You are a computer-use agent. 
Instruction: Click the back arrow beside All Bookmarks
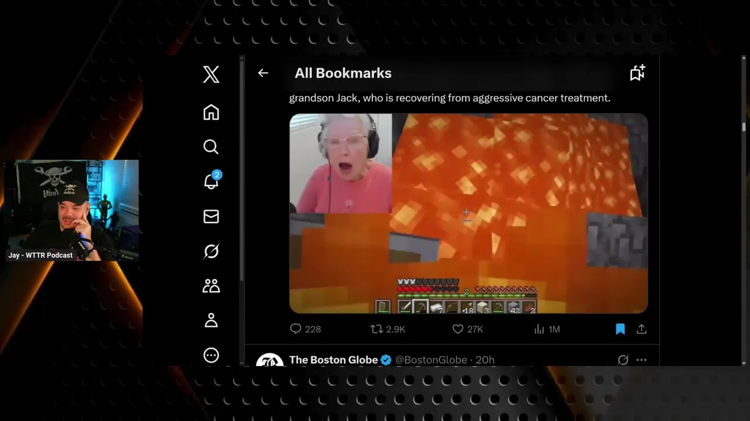pyautogui.click(x=263, y=73)
